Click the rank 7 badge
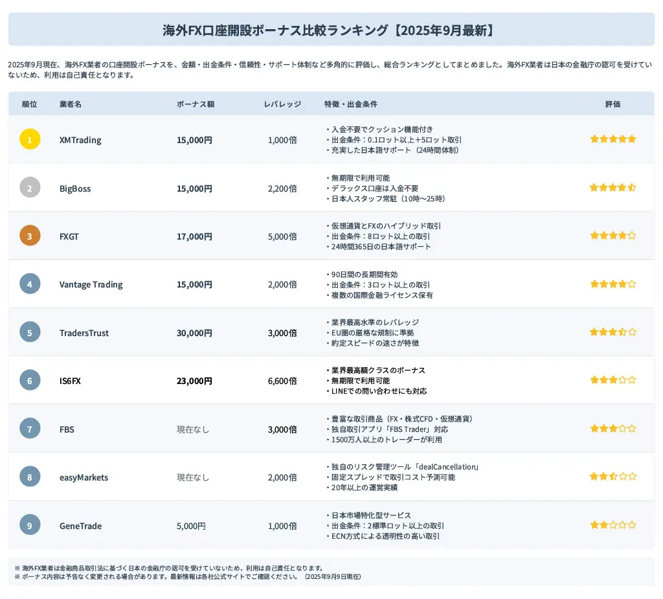Image resolution: width=663 pixels, height=599 pixels. (30, 429)
